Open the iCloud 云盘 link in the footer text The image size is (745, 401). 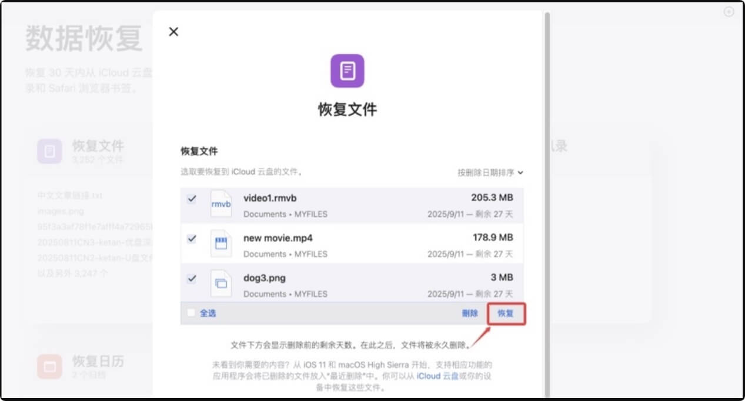(438, 376)
